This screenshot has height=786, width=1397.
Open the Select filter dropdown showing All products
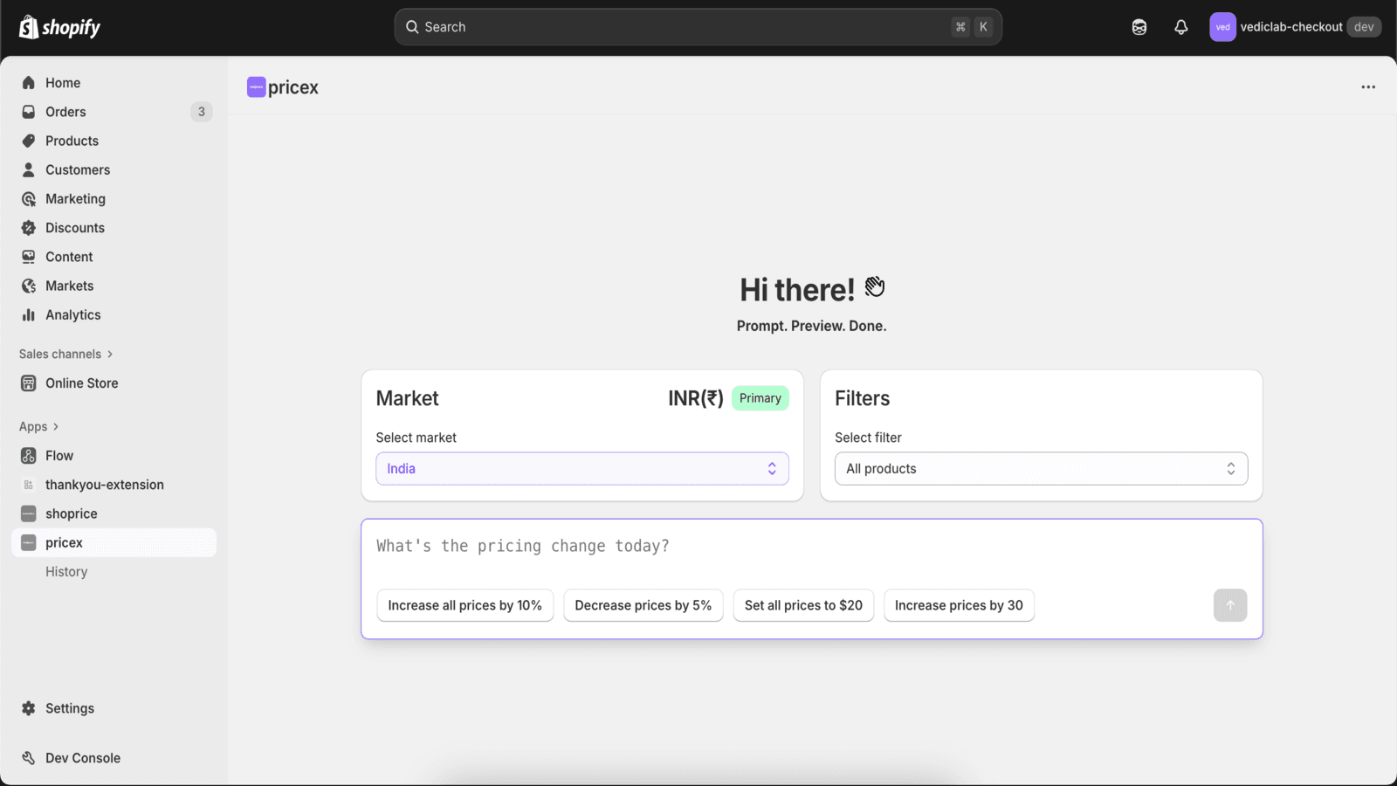pyautogui.click(x=1041, y=469)
